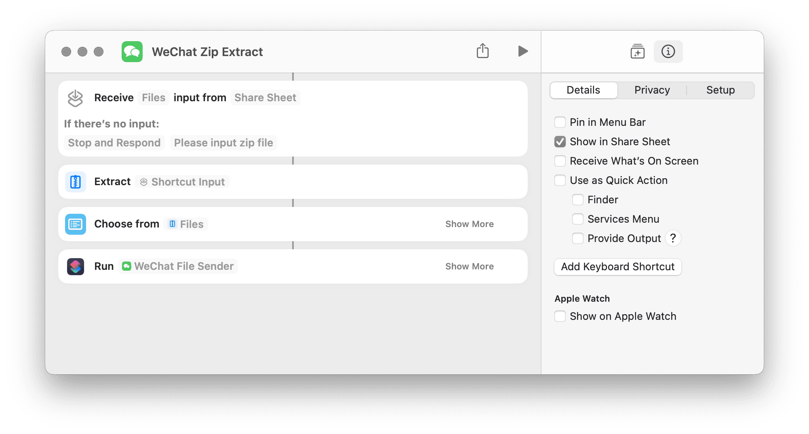The height and width of the screenshot is (434, 809).
Task: Click the Shortcut Input variable in Extract
Action: point(182,182)
